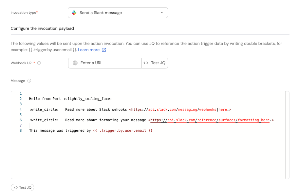Click info icon next to Message label

29,81
